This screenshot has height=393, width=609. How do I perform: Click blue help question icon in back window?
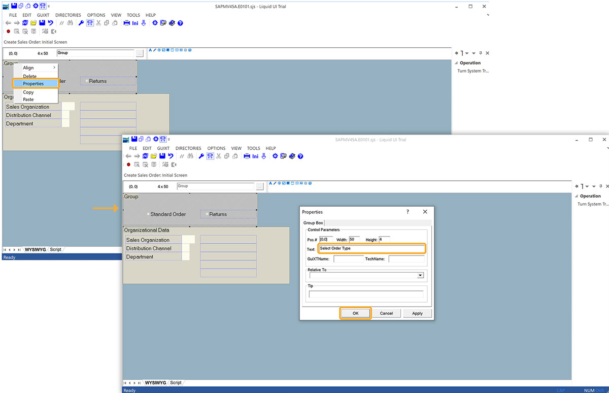pyautogui.click(x=180, y=23)
